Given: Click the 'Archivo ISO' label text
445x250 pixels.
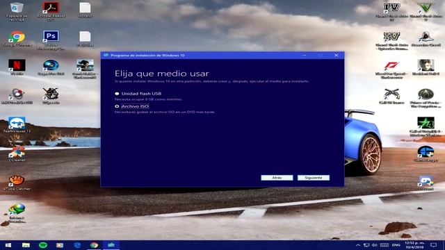Looking at the screenshot, I should tap(135, 106).
